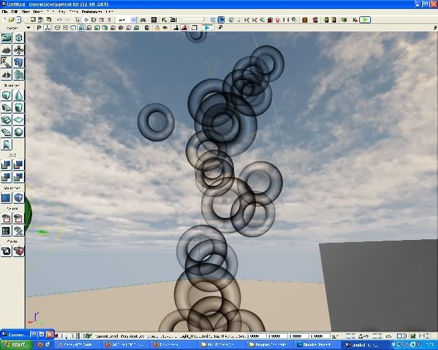Open the viewport options dropdown arrow
The height and width of the screenshot is (350, 438).
pyautogui.click(x=28, y=27)
